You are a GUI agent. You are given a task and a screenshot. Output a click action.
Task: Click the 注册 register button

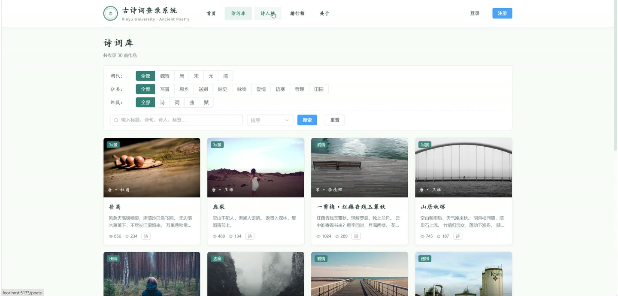(x=502, y=13)
